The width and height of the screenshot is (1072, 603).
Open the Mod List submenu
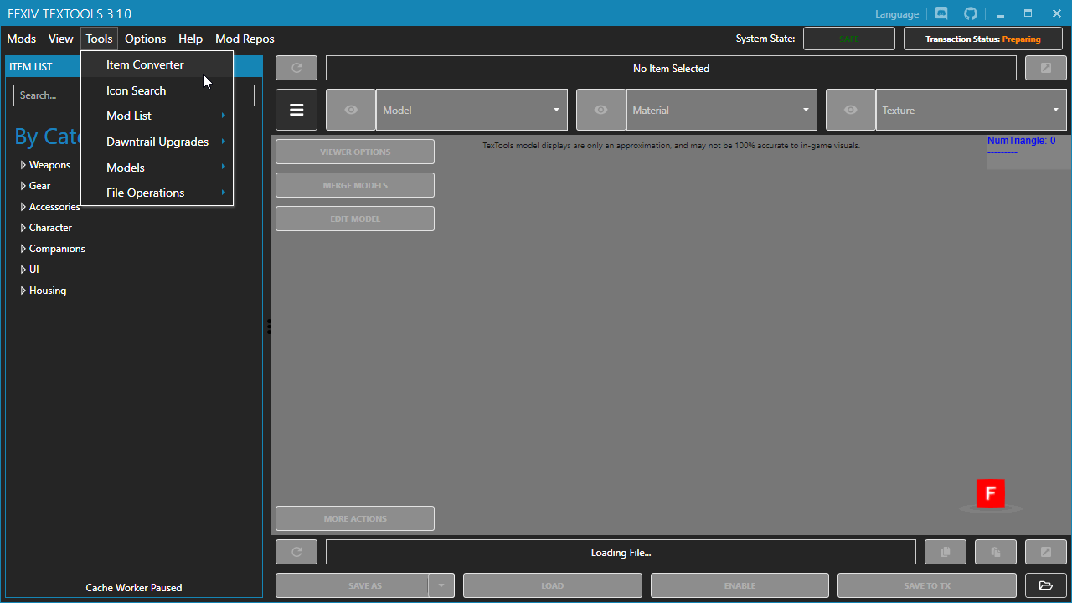click(157, 116)
